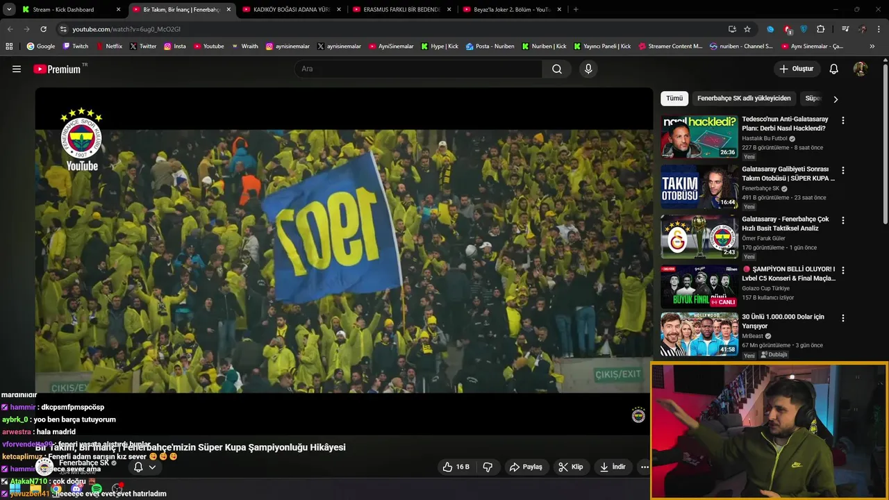Expand the subscription notification bell dropdown

(144, 467)
